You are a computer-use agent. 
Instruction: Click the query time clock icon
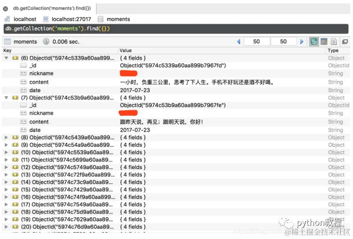click(x=46, y=41)
